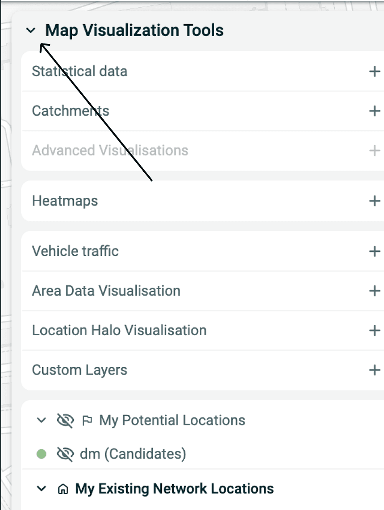This screenshot has height=510, width=384.
Task: Collapse the My Potential Locations group
Action: pyautogui.click(x=41, y=420)
